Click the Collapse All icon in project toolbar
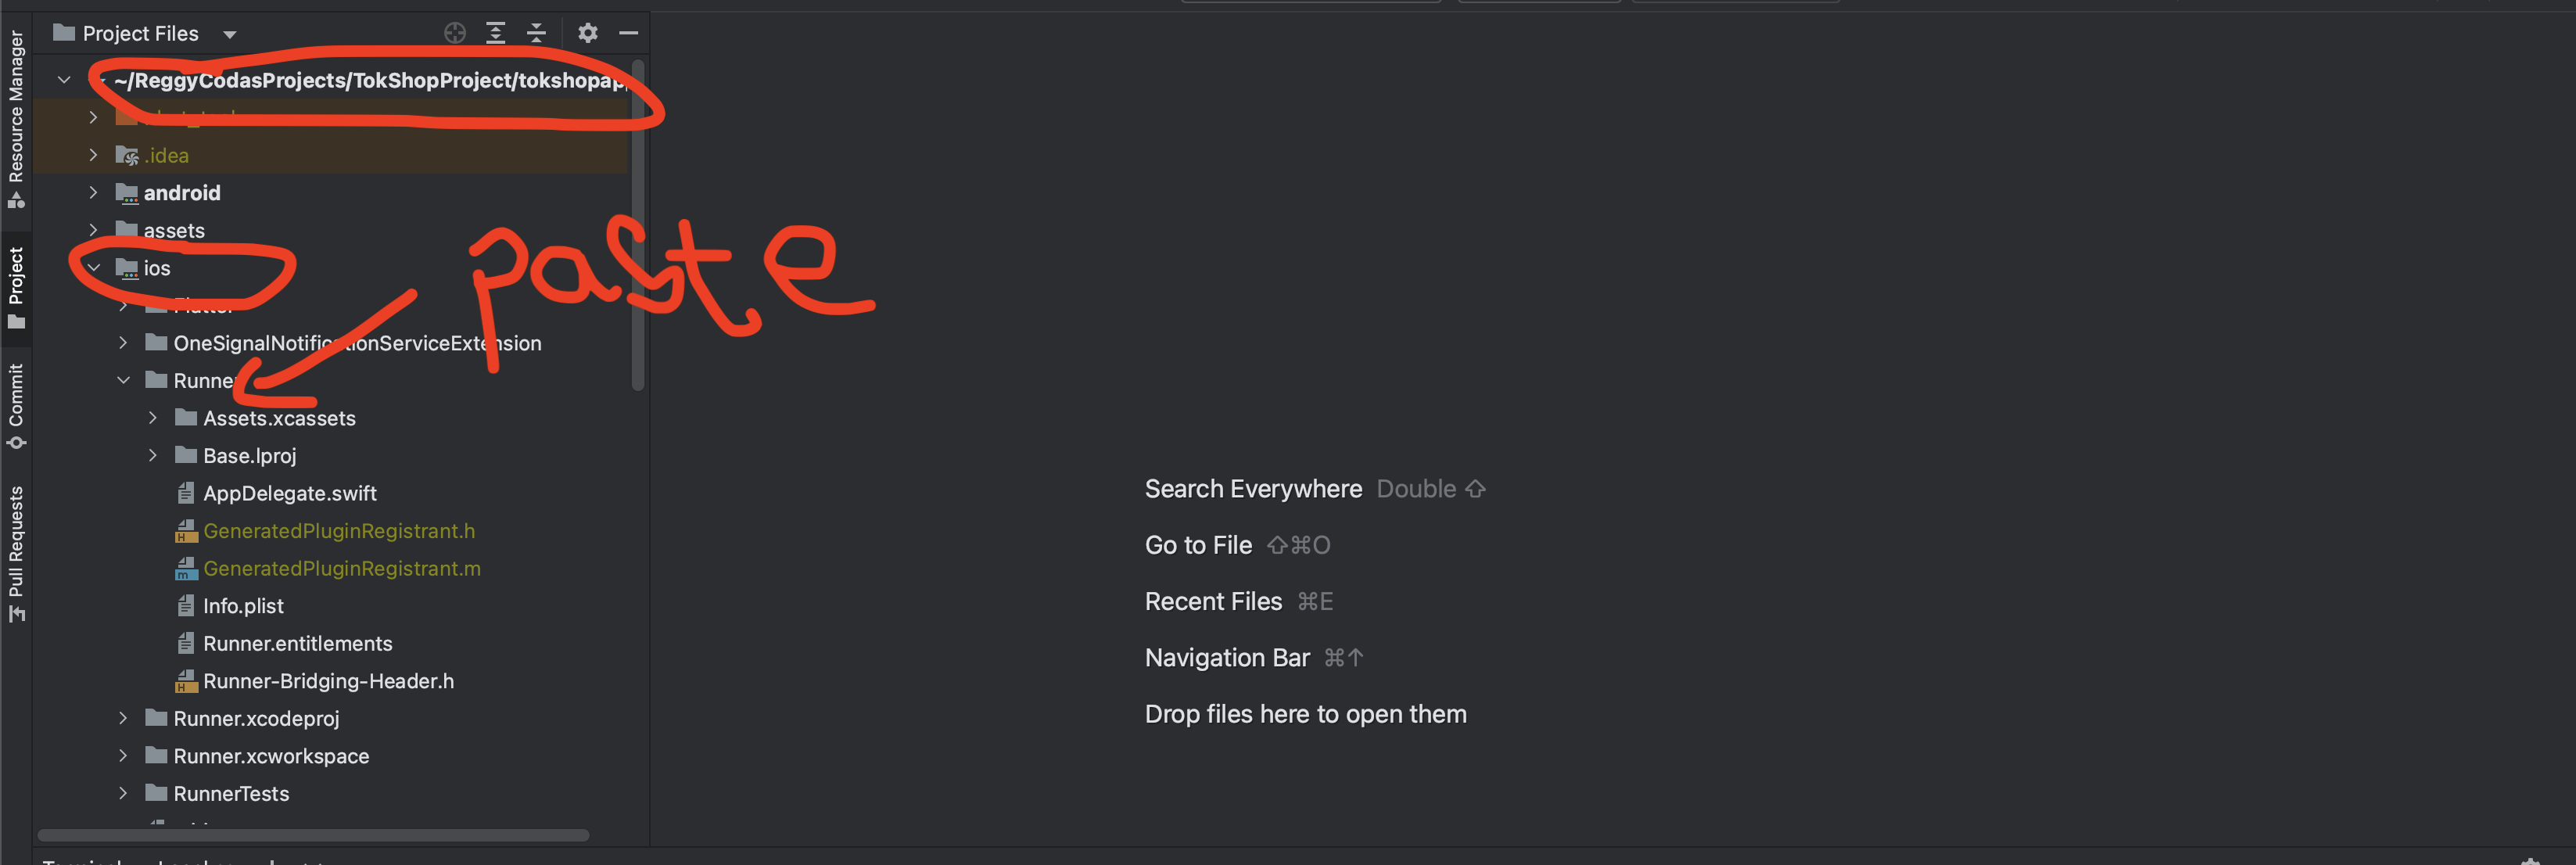This screenshot has width=2576, height=865. coord(536,33)
